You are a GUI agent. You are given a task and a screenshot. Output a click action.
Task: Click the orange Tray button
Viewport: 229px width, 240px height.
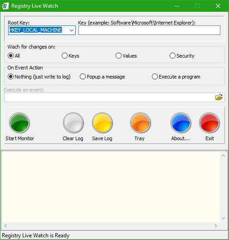point(141,123)
